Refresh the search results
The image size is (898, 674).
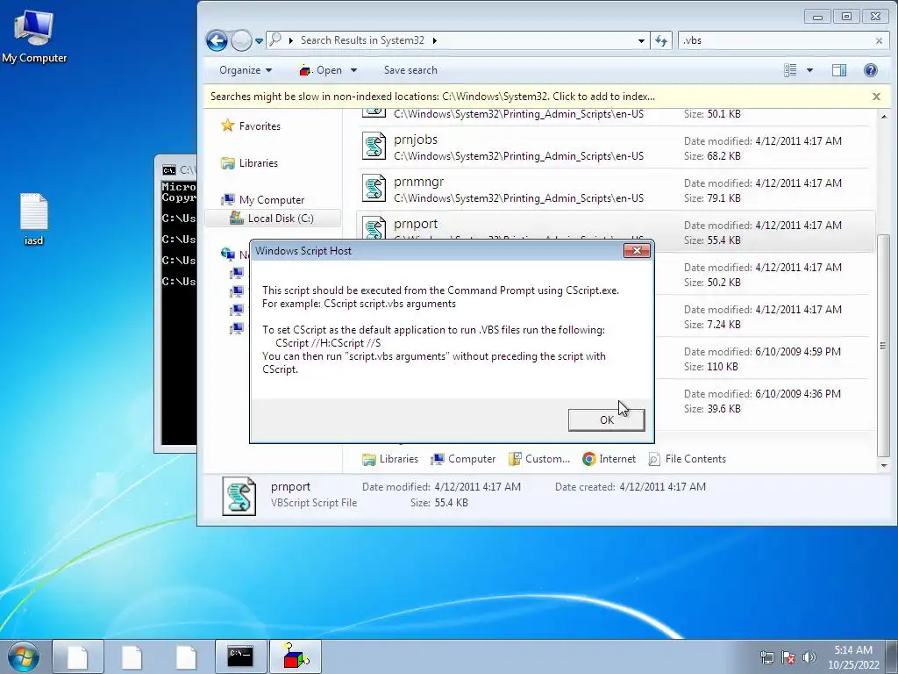click(661, 40)
